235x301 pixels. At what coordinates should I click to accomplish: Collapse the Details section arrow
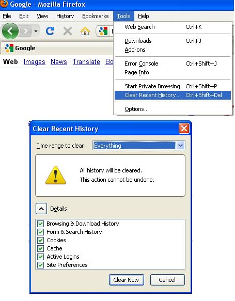(x=41, y=209)
